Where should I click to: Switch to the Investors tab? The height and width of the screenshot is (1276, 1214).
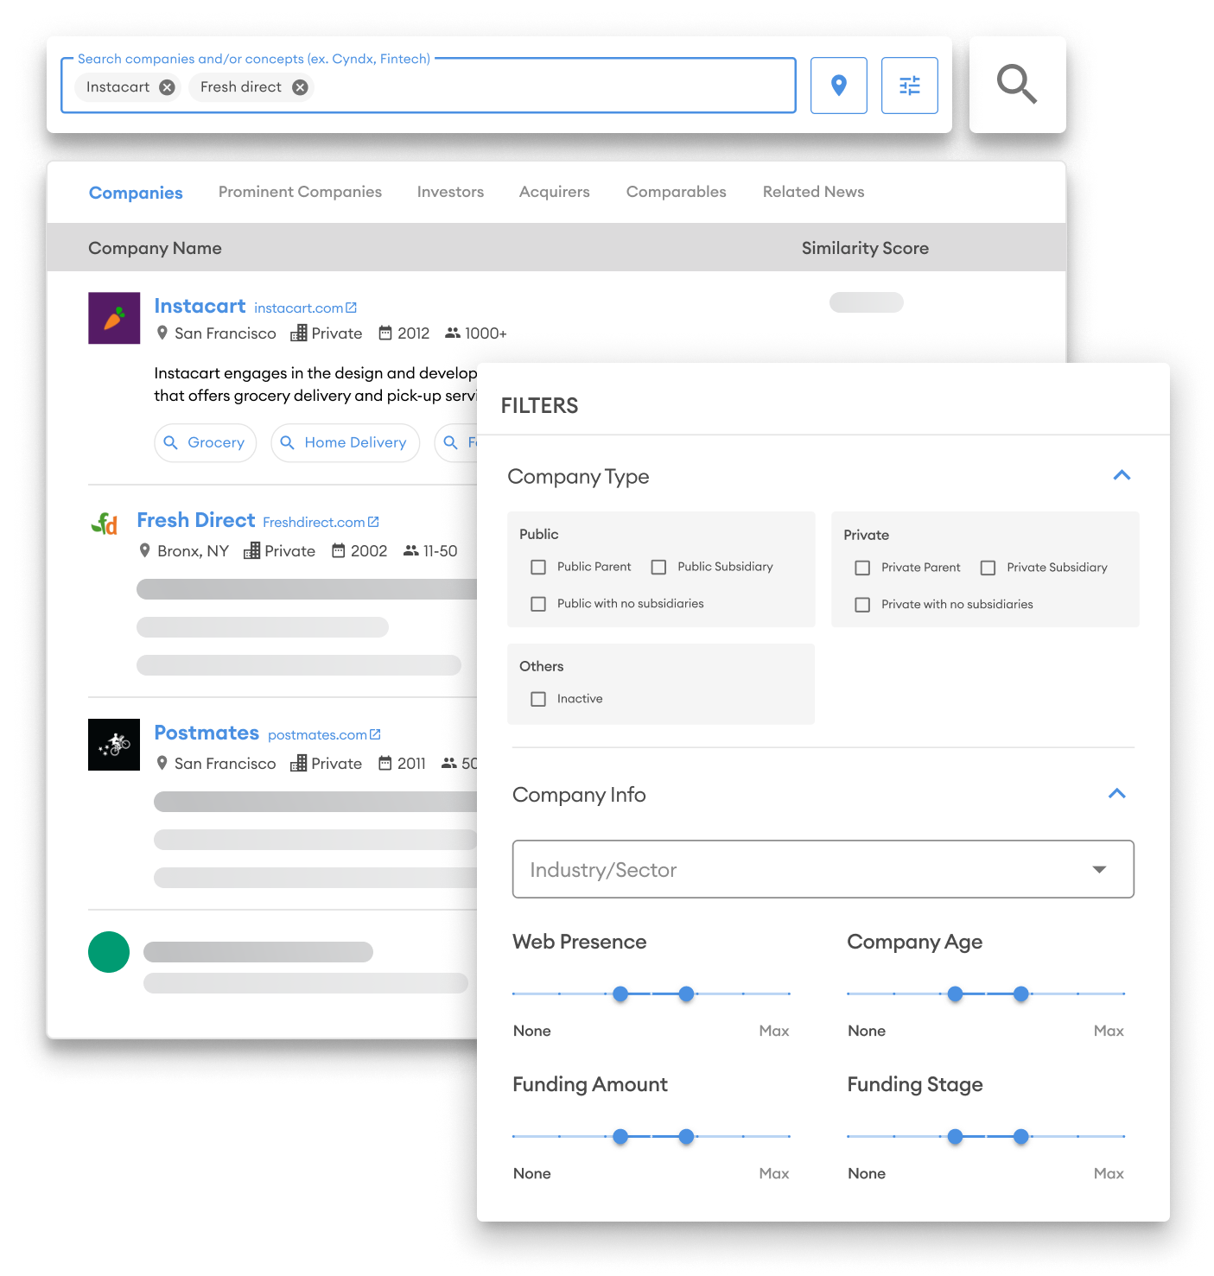pyautogui.click(x=450, y=192)
